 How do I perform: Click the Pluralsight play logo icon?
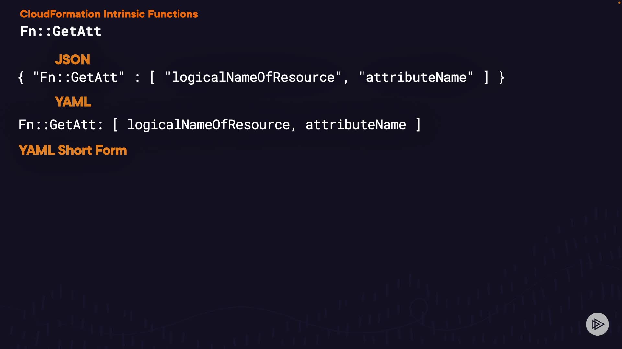(597, 324)
